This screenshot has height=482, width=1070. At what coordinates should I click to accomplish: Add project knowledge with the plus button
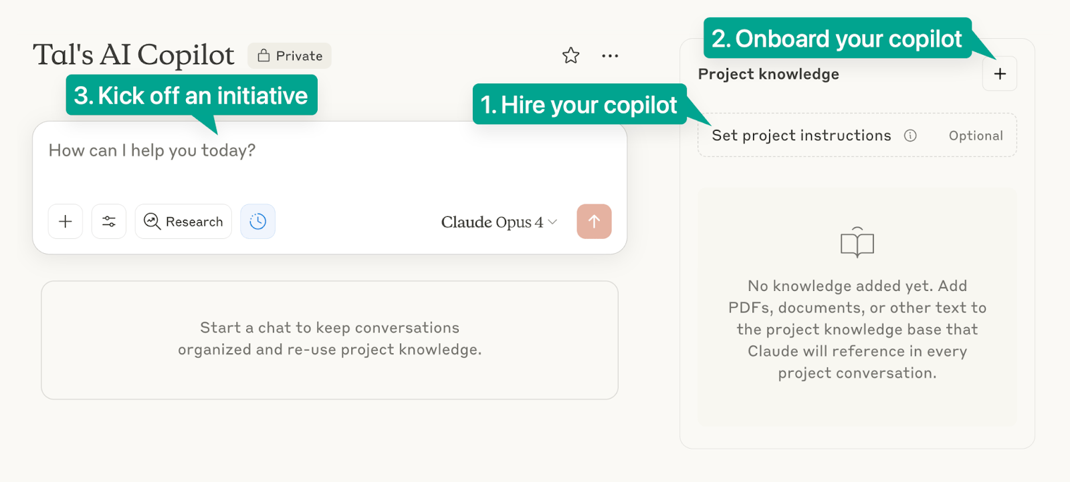[1000, 73]
